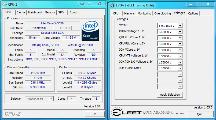
Task: Expand the DIMM Voltage 1.5V dropdown
Action: 180,32
